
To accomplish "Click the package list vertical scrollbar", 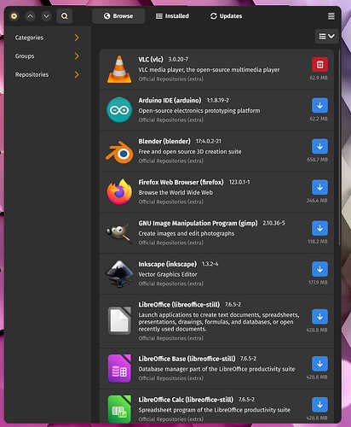I will 339,148.
